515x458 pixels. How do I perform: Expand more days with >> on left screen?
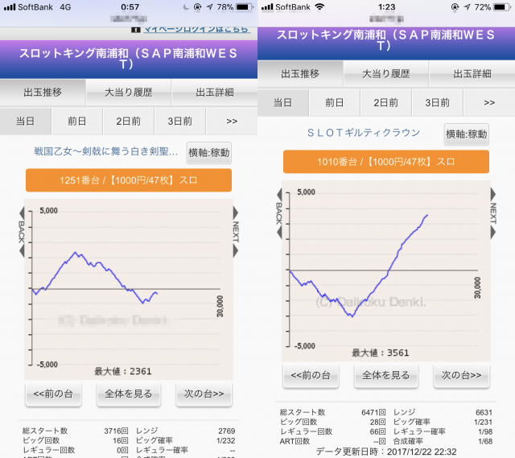click(232, 122)
